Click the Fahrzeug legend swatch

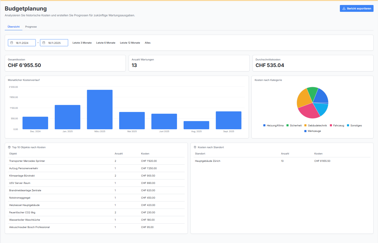[x=331, y=125]
